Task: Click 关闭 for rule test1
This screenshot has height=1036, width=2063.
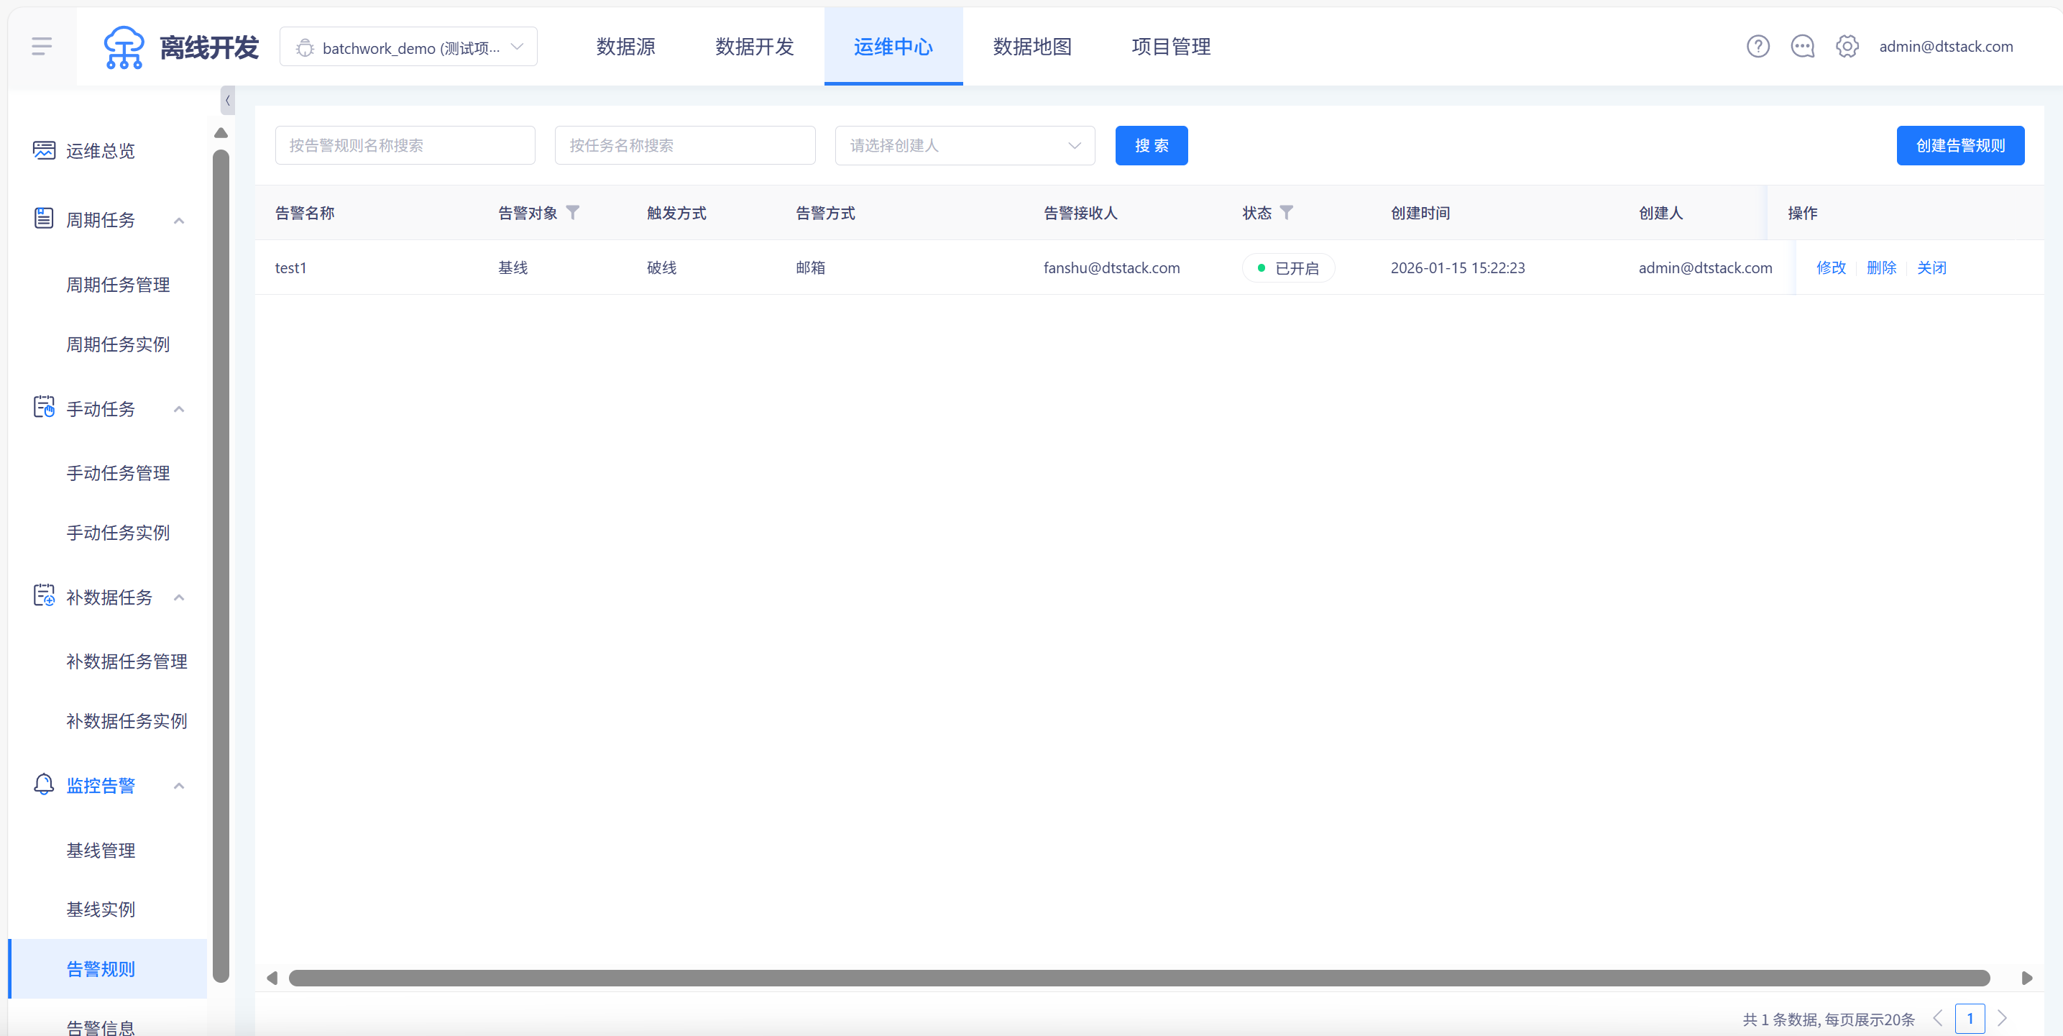Action: (x=1931, y=267)
